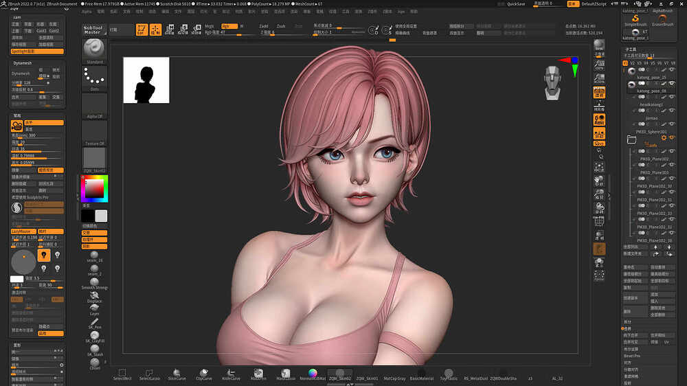Switch to the V2 subtool visibility set

pos(632,63)
